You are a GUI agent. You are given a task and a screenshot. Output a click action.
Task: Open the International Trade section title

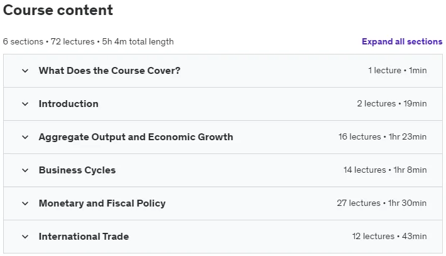click(84, 237)
